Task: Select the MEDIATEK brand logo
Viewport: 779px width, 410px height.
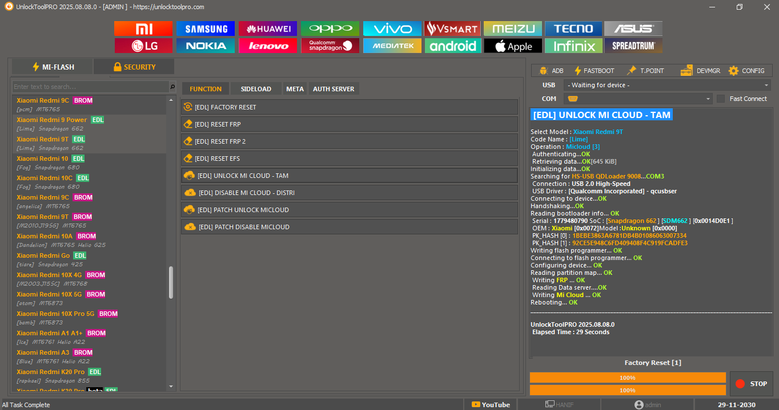Action: coord(392,46)
